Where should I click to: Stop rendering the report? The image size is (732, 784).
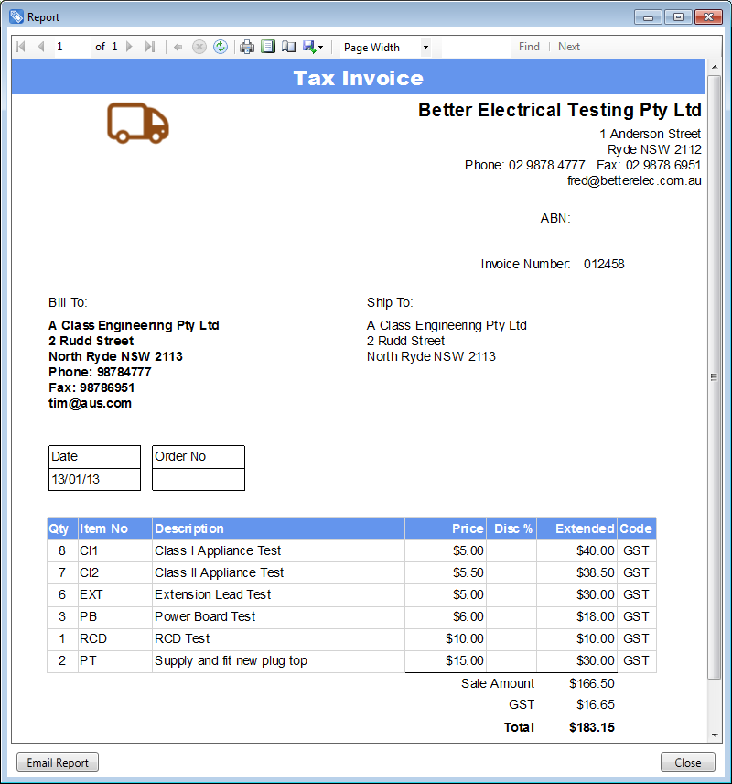[199, 47]
